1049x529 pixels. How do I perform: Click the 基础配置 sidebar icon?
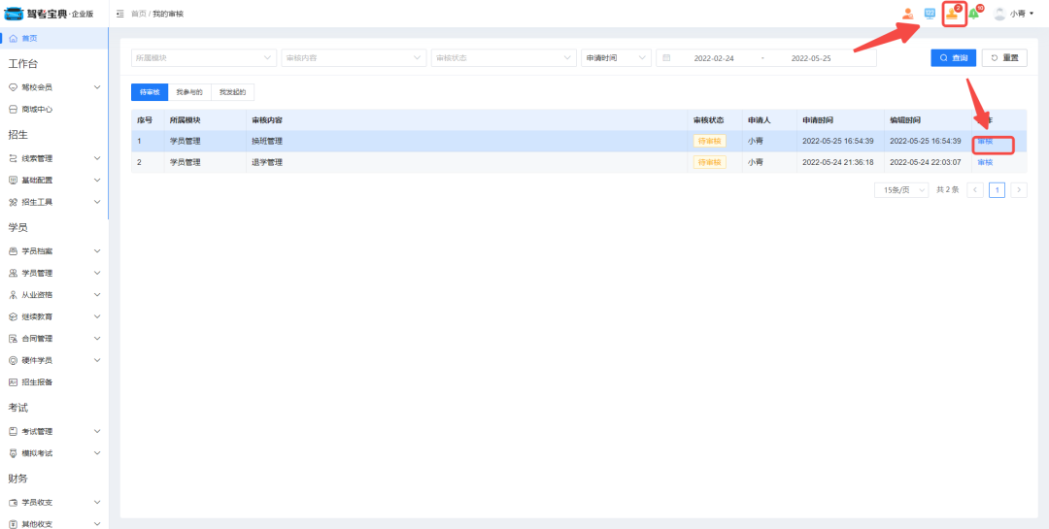click(x=13, y=180)
